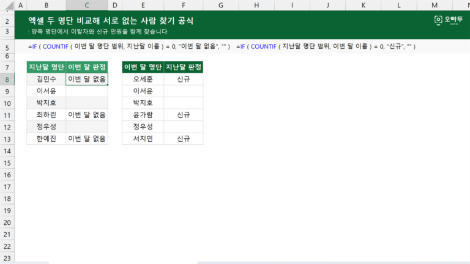Select column C header

click(x=87, y=5)
